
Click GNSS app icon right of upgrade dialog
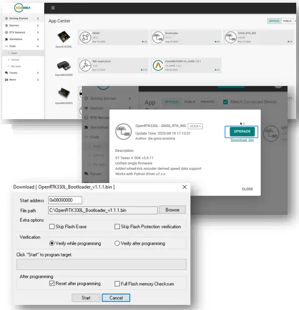click(271, 134)
